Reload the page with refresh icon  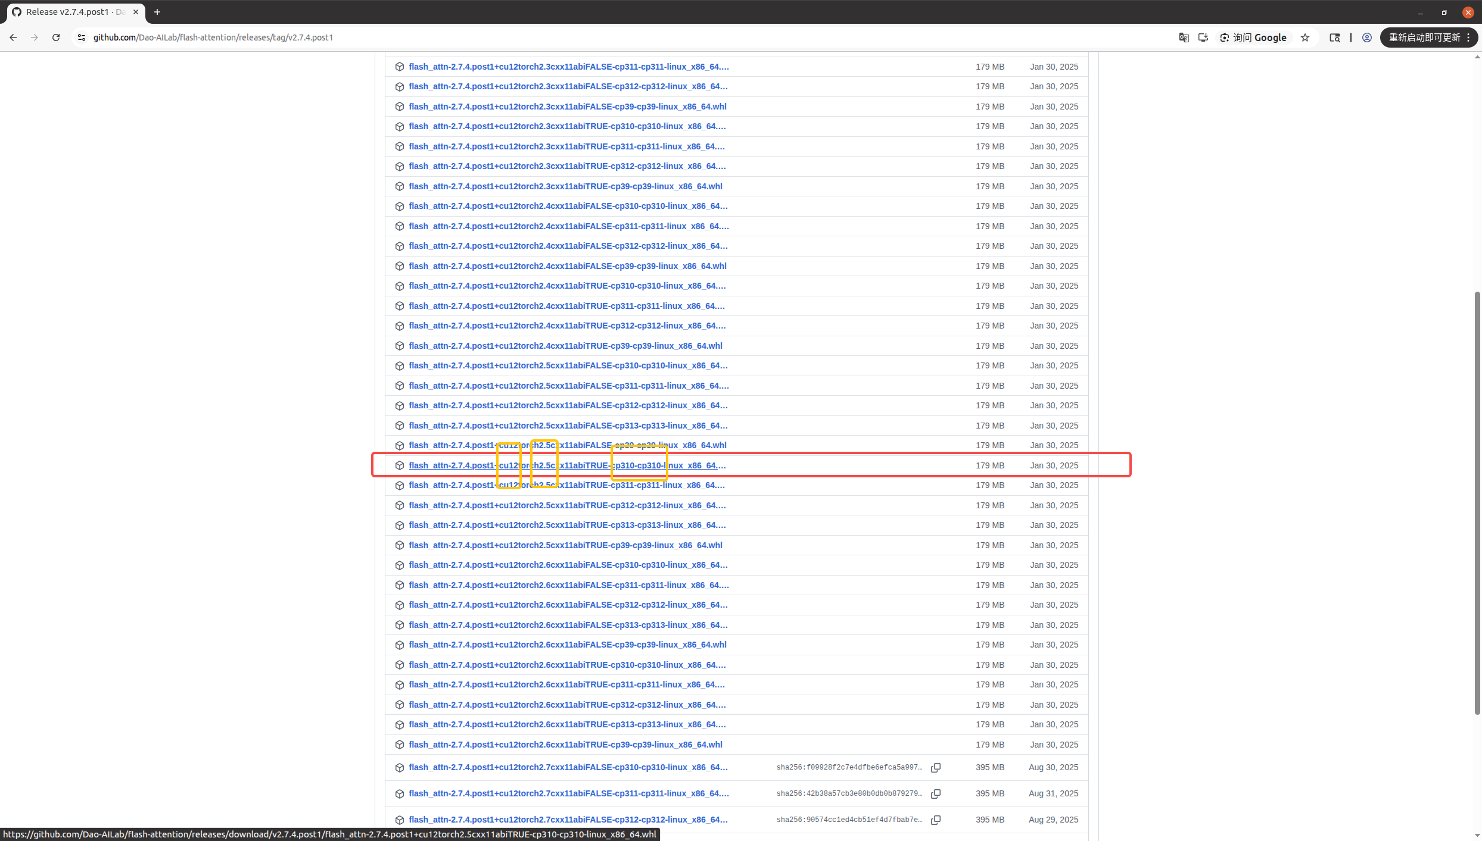(x=56, y=37)
